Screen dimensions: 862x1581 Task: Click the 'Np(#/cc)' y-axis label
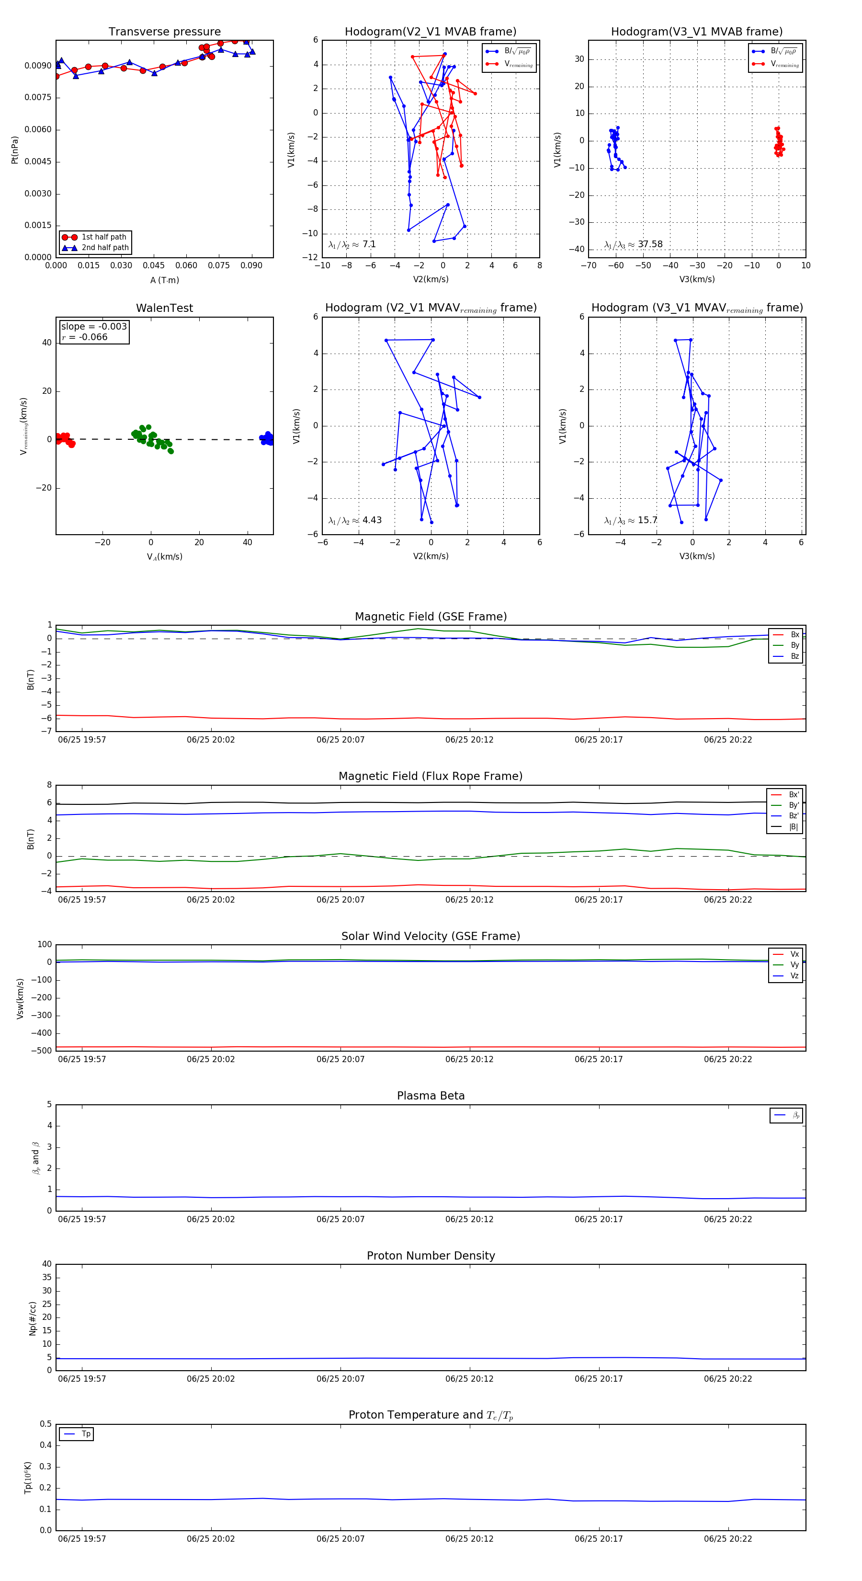click(x=33, y=1318)
